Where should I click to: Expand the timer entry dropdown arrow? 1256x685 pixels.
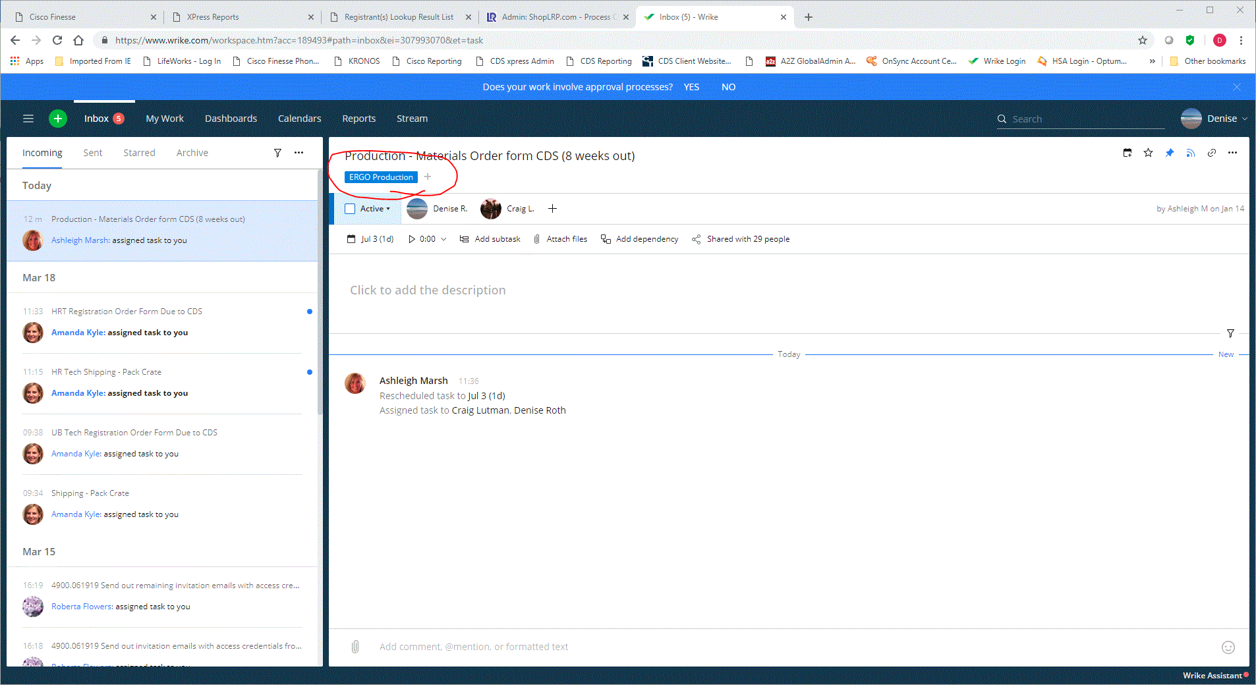coord(443,239)
